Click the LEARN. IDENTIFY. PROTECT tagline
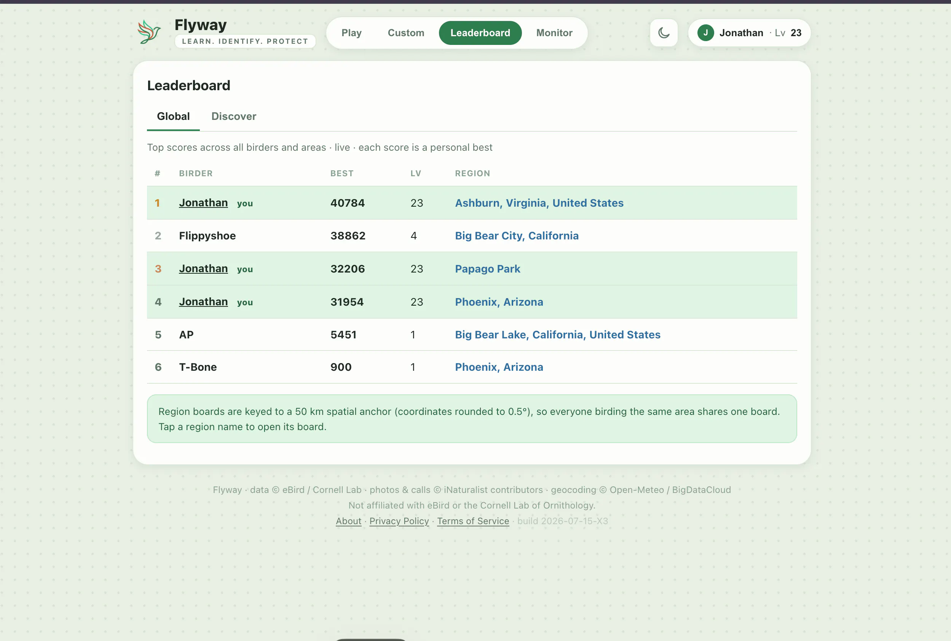 (245, 41)
